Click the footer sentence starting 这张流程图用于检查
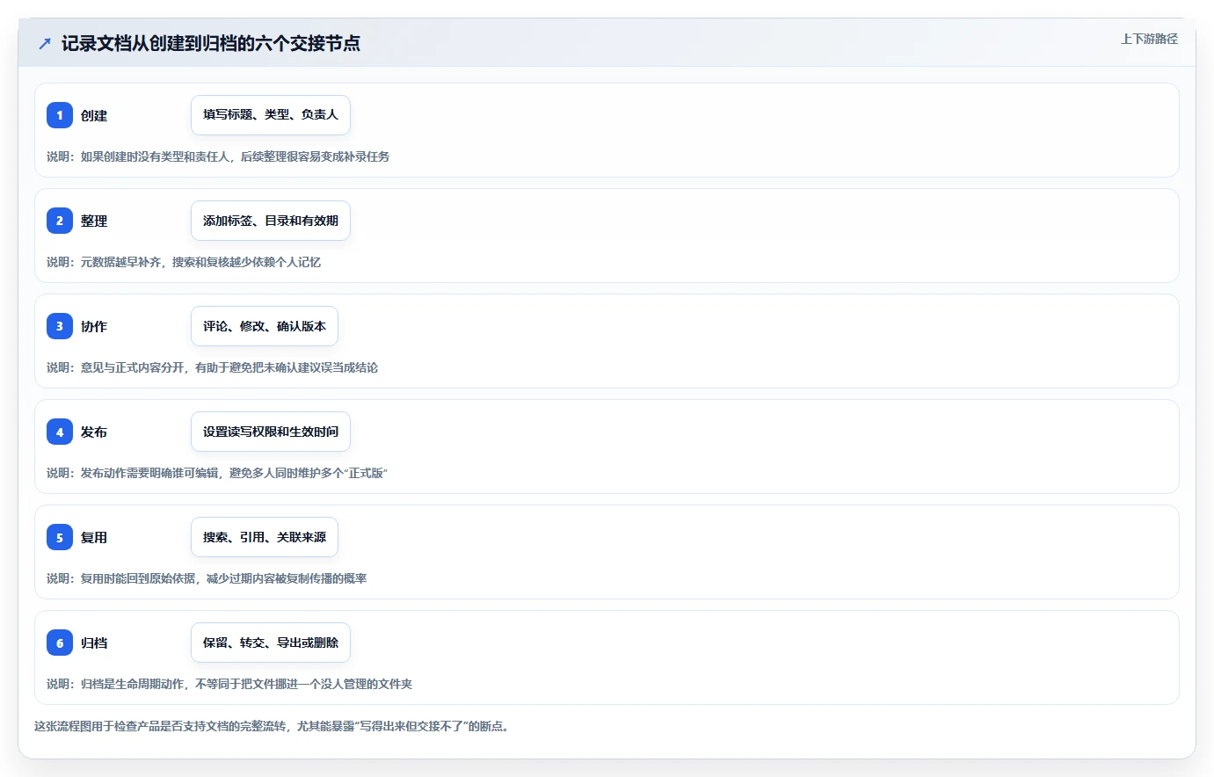 (273, 726)
